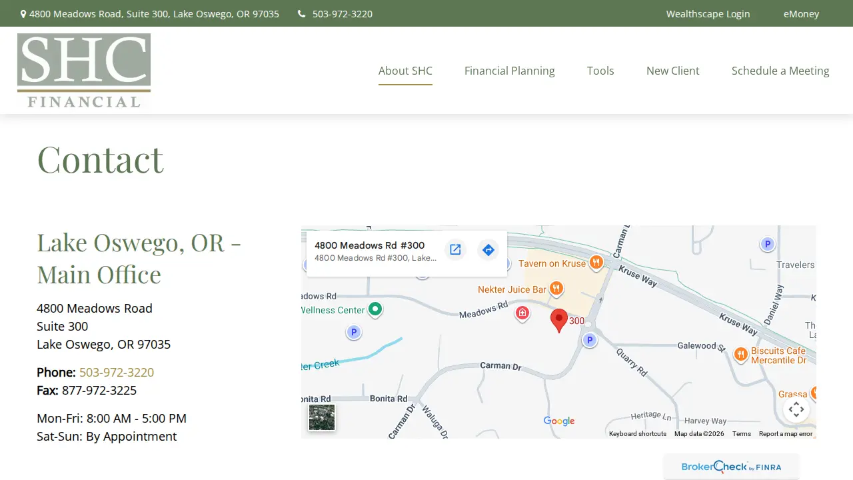The height and width of the screenshot is (480, 853).
Task: Click the Contact page heading
Action: point(100,159)
